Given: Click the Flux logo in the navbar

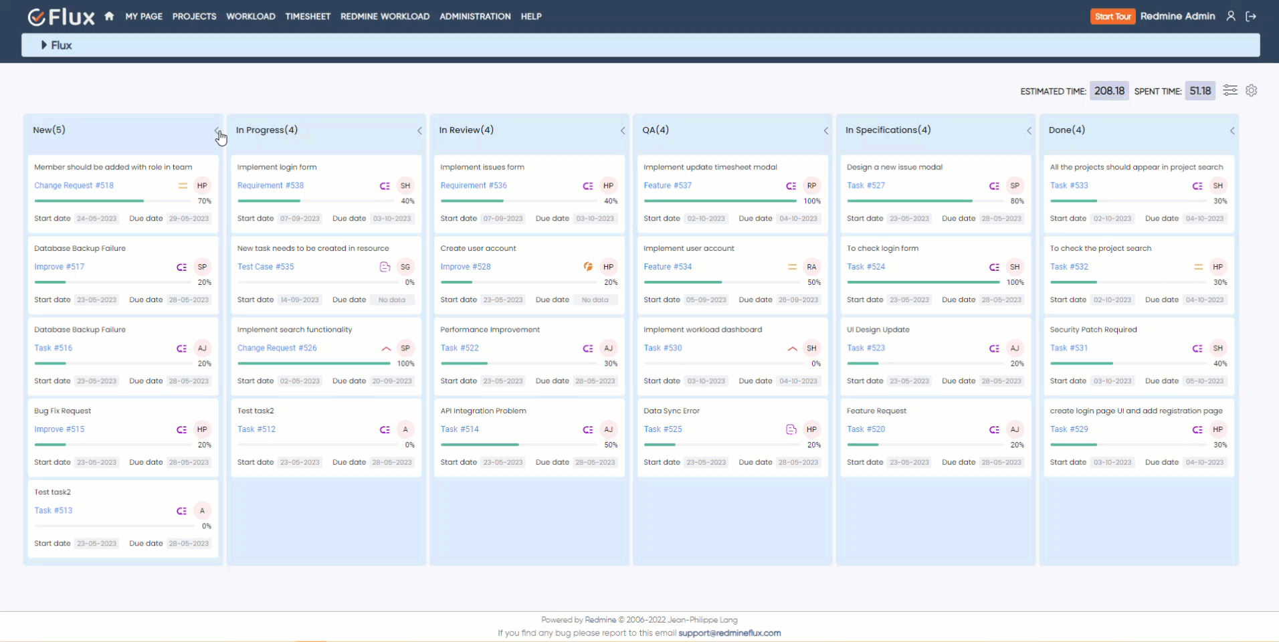Looking at the screenshot, I should [60, 16].
